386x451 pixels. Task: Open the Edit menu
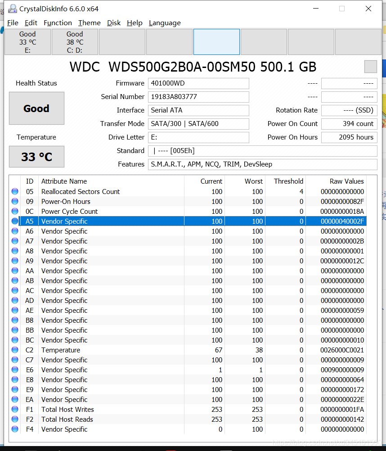tap(31, 23)
